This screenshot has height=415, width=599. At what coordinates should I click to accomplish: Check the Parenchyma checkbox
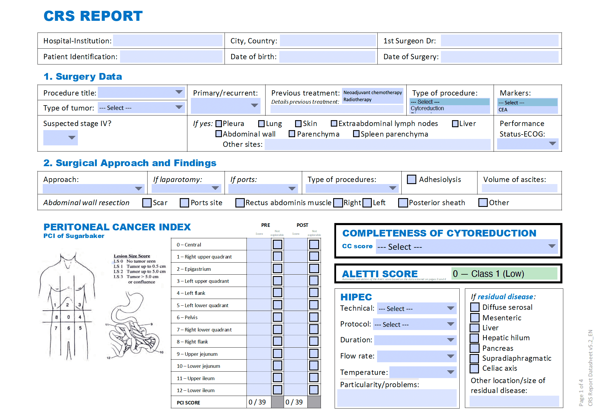pyautogui.click(x=292, y=134)
